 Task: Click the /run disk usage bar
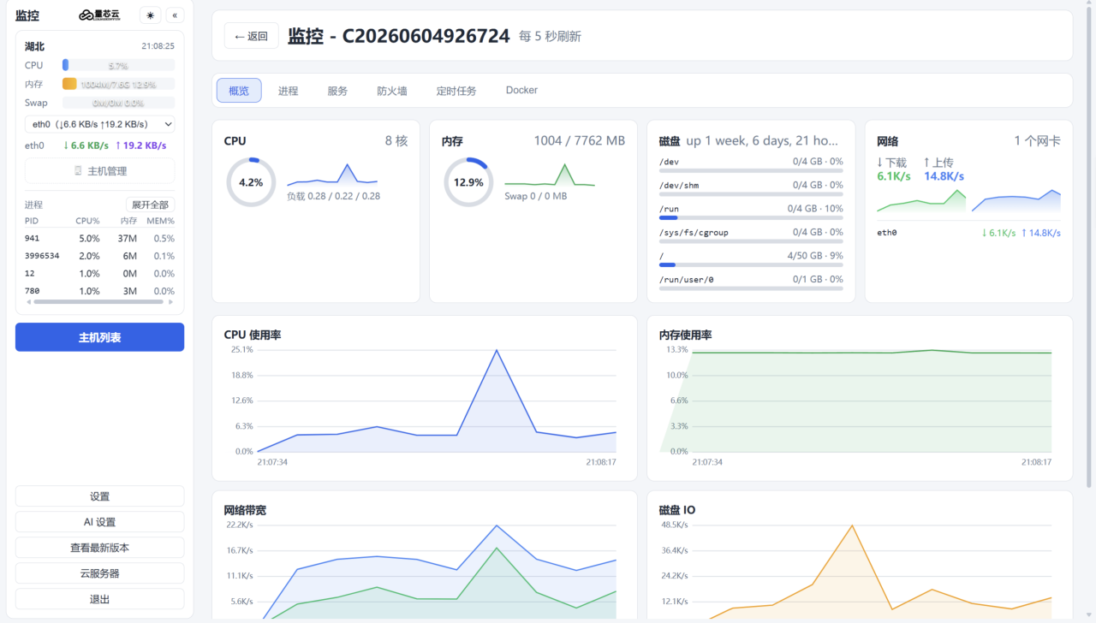pos(751,217)
